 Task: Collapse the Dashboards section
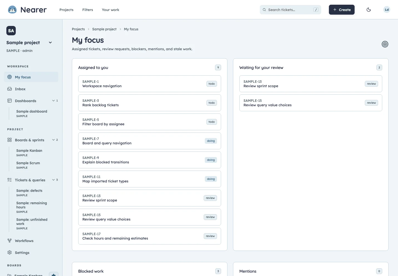[55, 101]
